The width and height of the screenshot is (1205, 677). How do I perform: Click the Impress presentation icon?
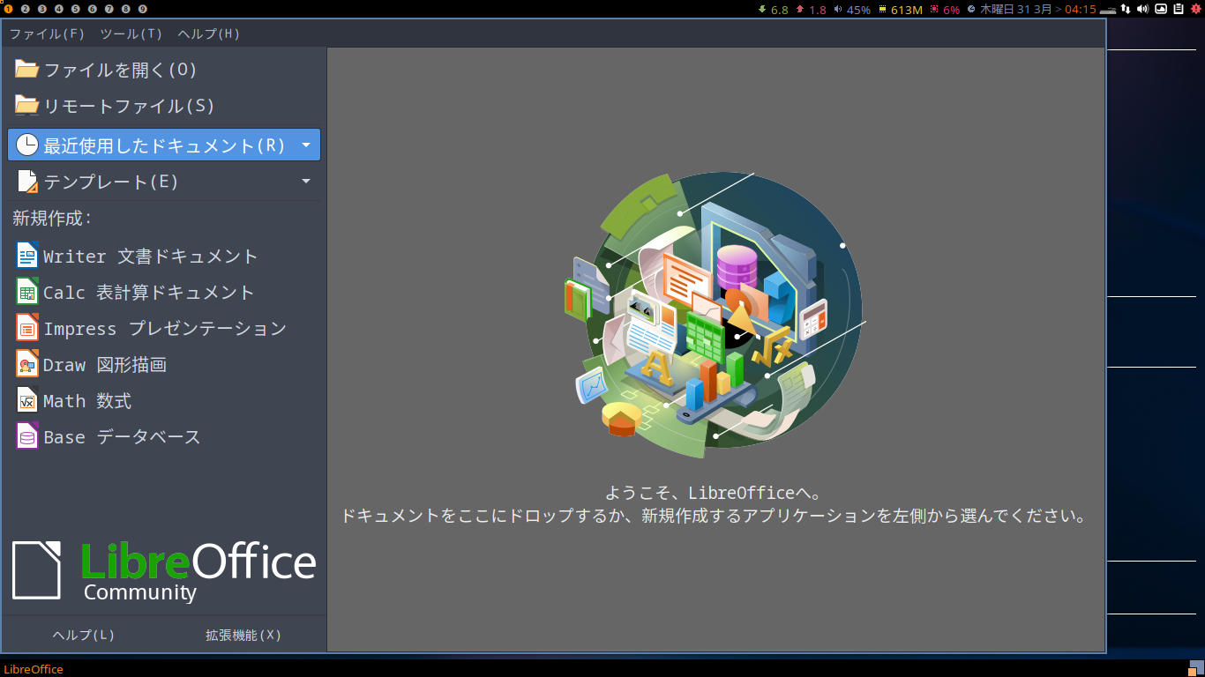tap(27, 328)
